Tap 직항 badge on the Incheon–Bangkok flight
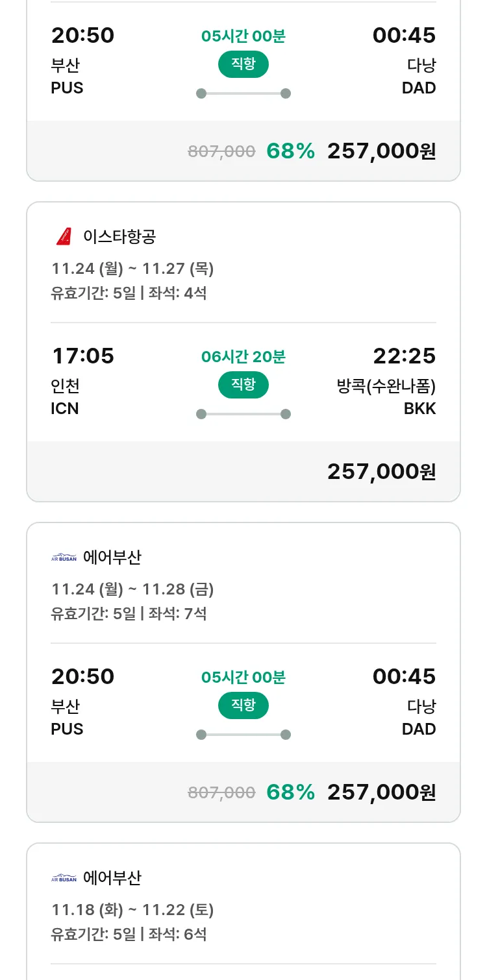487x980 pixels. pos(243,385)
